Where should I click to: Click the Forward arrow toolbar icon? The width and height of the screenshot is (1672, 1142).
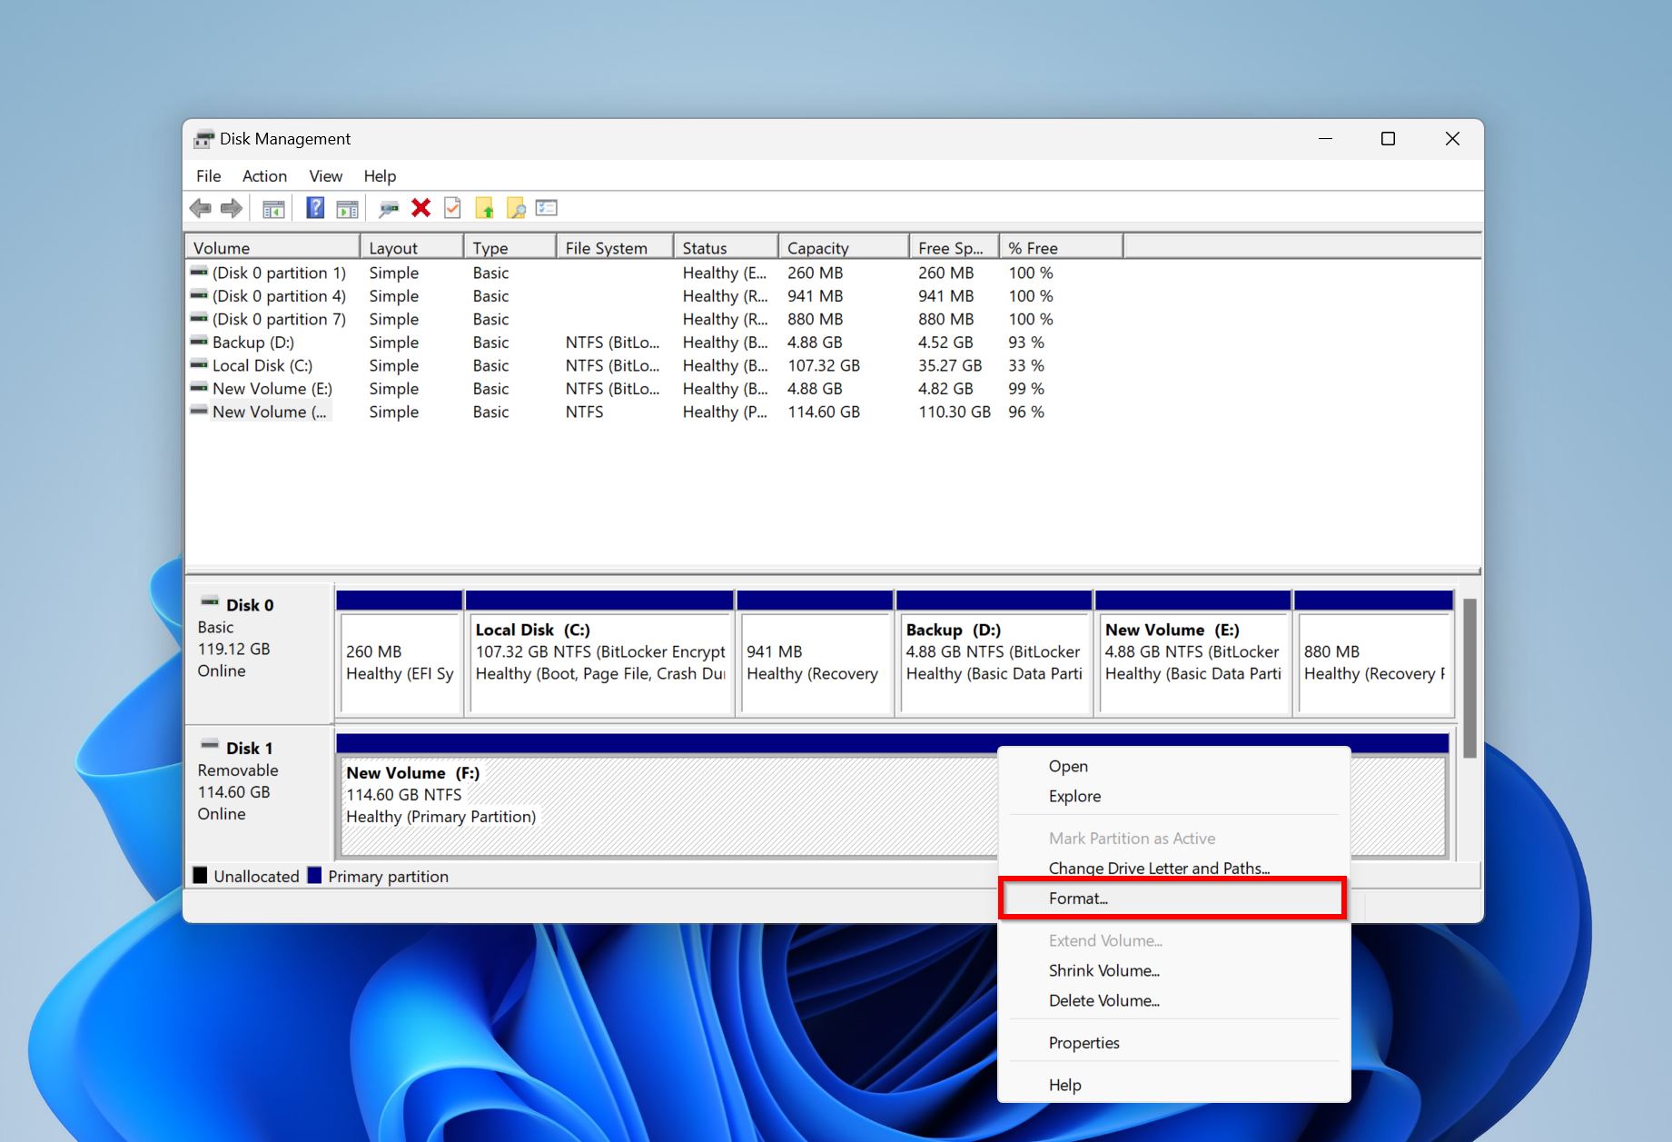coord(232,208)
